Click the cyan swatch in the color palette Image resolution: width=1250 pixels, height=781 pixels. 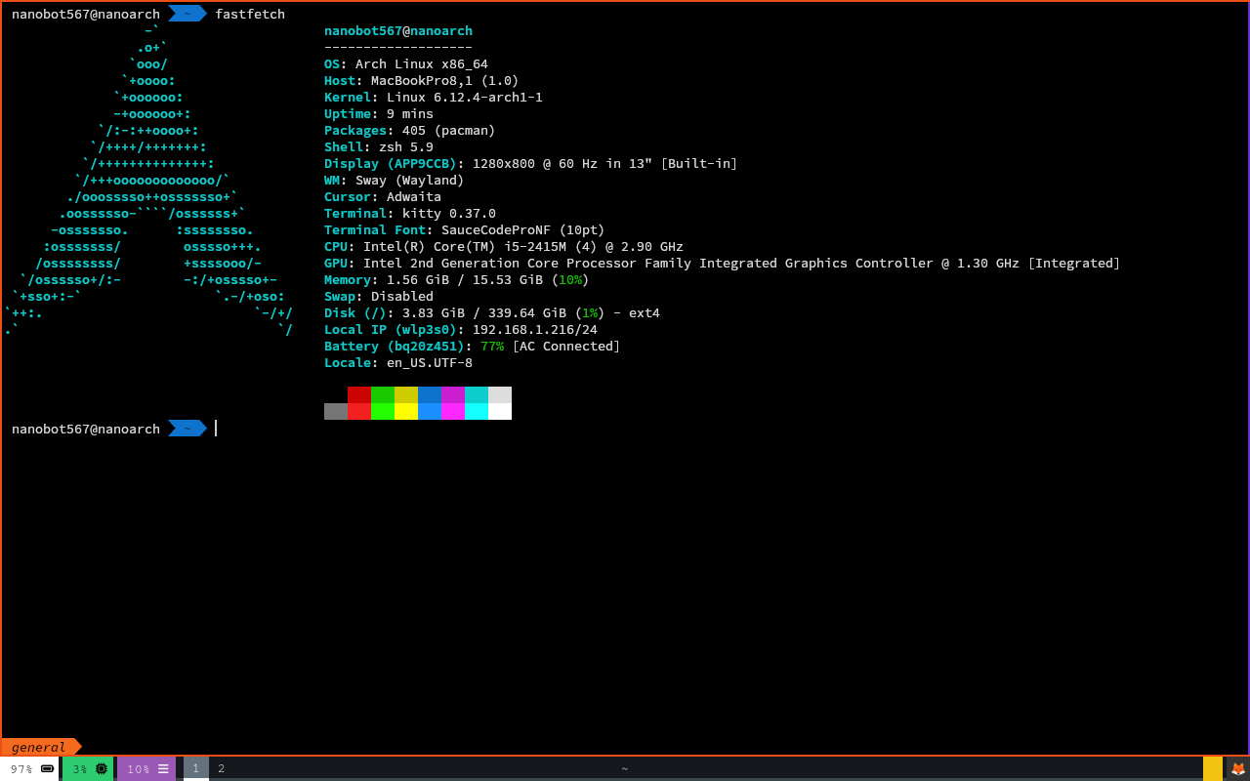coord(476,403)
